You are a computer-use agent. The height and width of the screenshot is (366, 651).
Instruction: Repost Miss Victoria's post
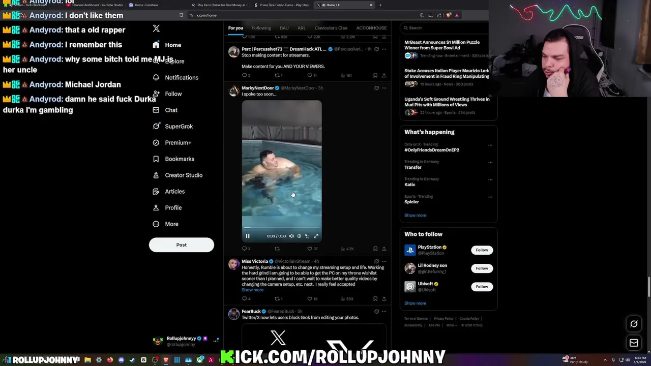[278, 299]
